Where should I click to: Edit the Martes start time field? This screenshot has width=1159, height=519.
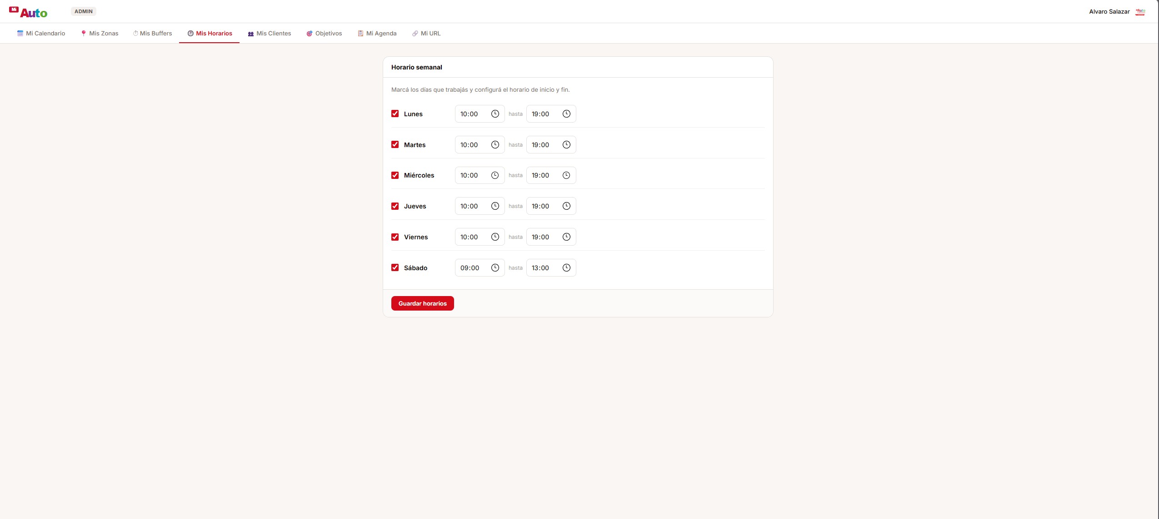click(x=480, y=145)
